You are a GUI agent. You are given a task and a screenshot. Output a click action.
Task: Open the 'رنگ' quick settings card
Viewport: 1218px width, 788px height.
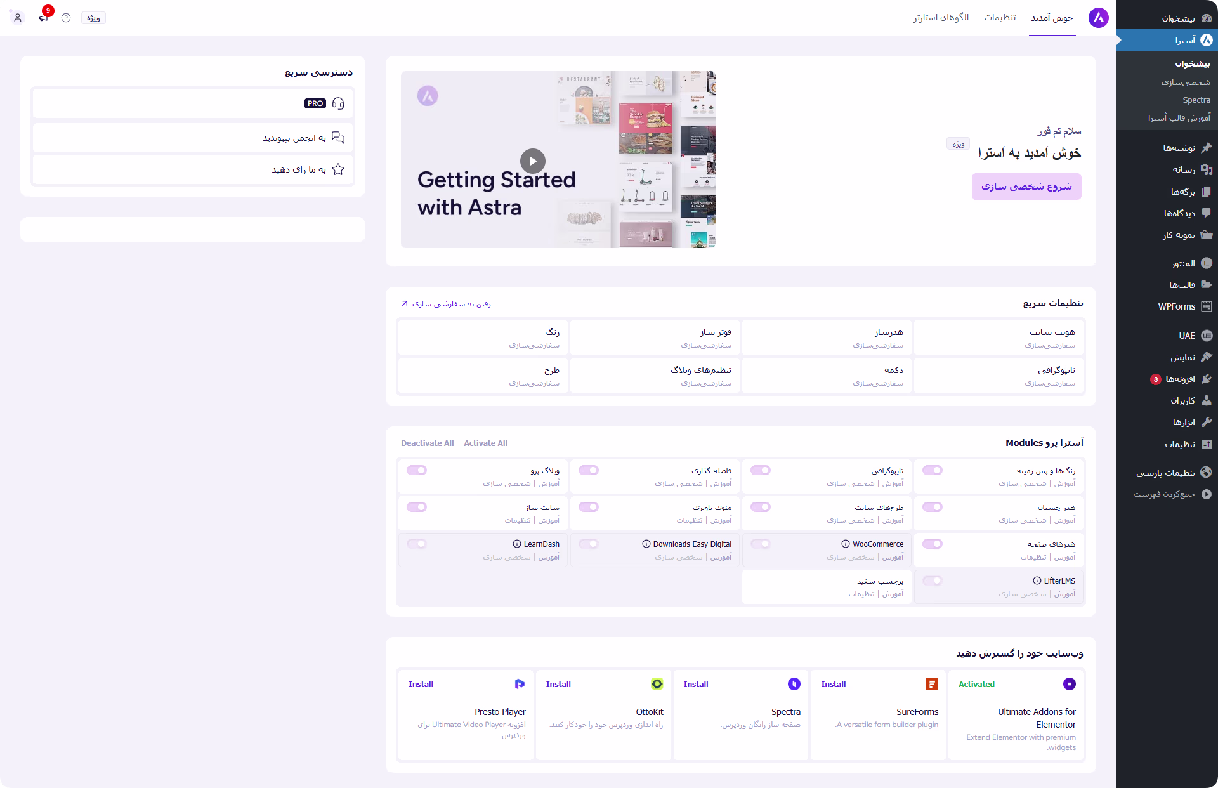[483, 338]
